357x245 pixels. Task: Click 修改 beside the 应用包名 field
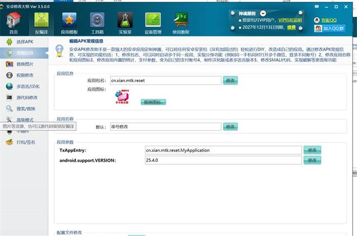(x=230, y=81)
